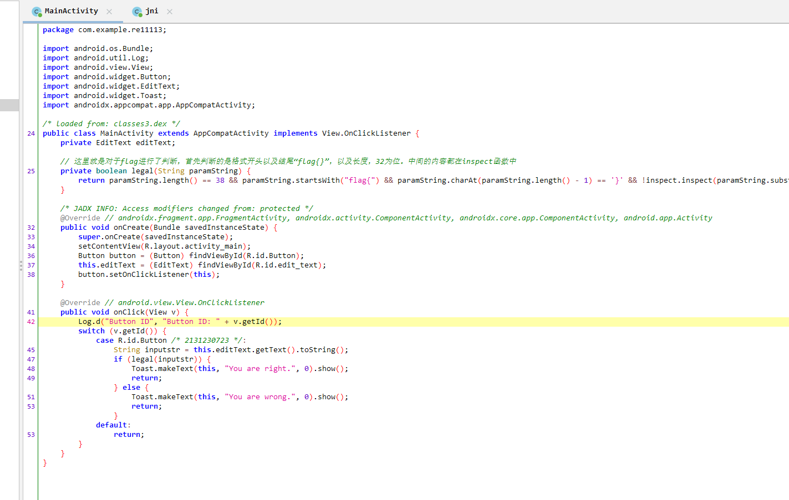Click 'paramString.startsWith' in return statement
Image resolution: width=789 pixels, height=500 pixels.
click(x=291, y=181)
